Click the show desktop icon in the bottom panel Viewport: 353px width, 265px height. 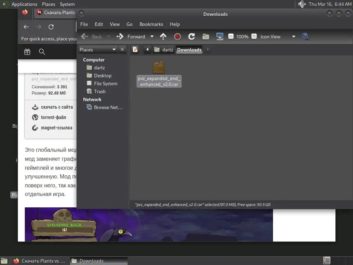(x=4, y=261)
